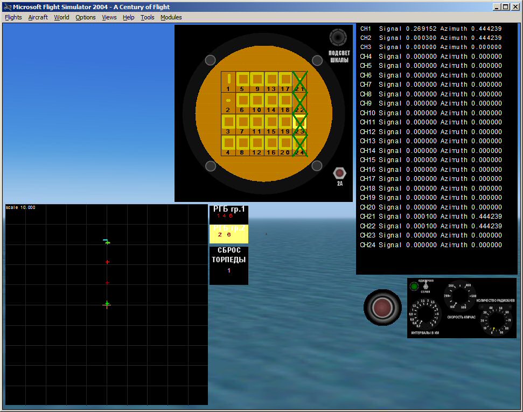Maximize the Flight Simulator window

506,6
